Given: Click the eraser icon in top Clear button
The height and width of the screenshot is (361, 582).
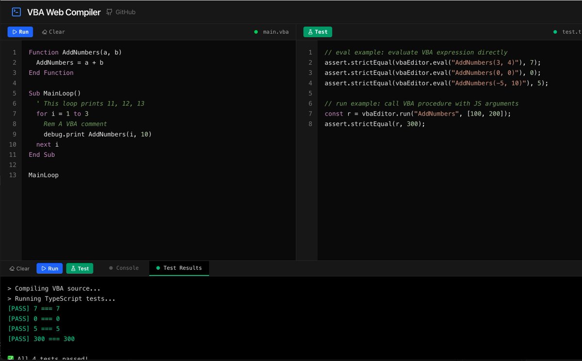Looking at the screenshot, I should click(x=45, y=32).
